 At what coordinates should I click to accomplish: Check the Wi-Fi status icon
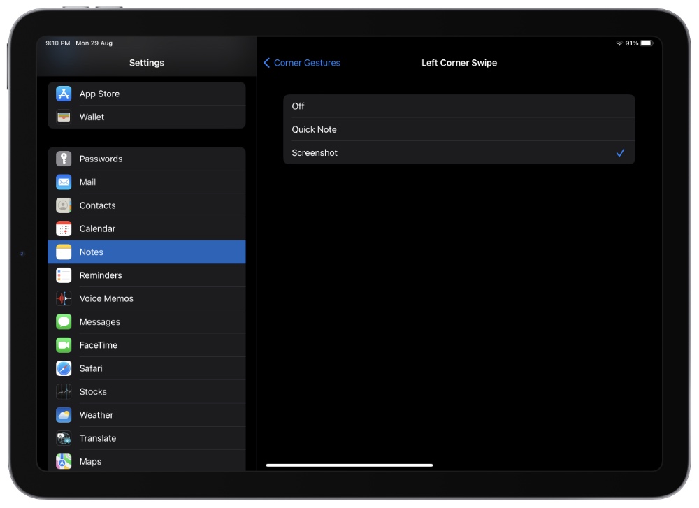tap(619, 43)
